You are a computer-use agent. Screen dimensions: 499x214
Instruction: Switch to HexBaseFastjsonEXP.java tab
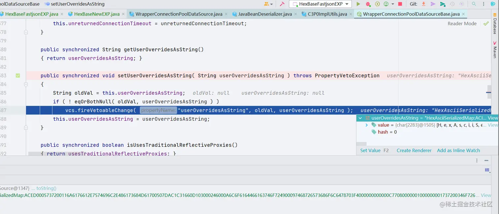tap(32, 14)
